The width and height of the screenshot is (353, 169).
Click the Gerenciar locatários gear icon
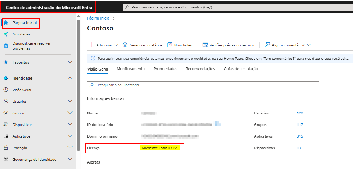[125, 45]
